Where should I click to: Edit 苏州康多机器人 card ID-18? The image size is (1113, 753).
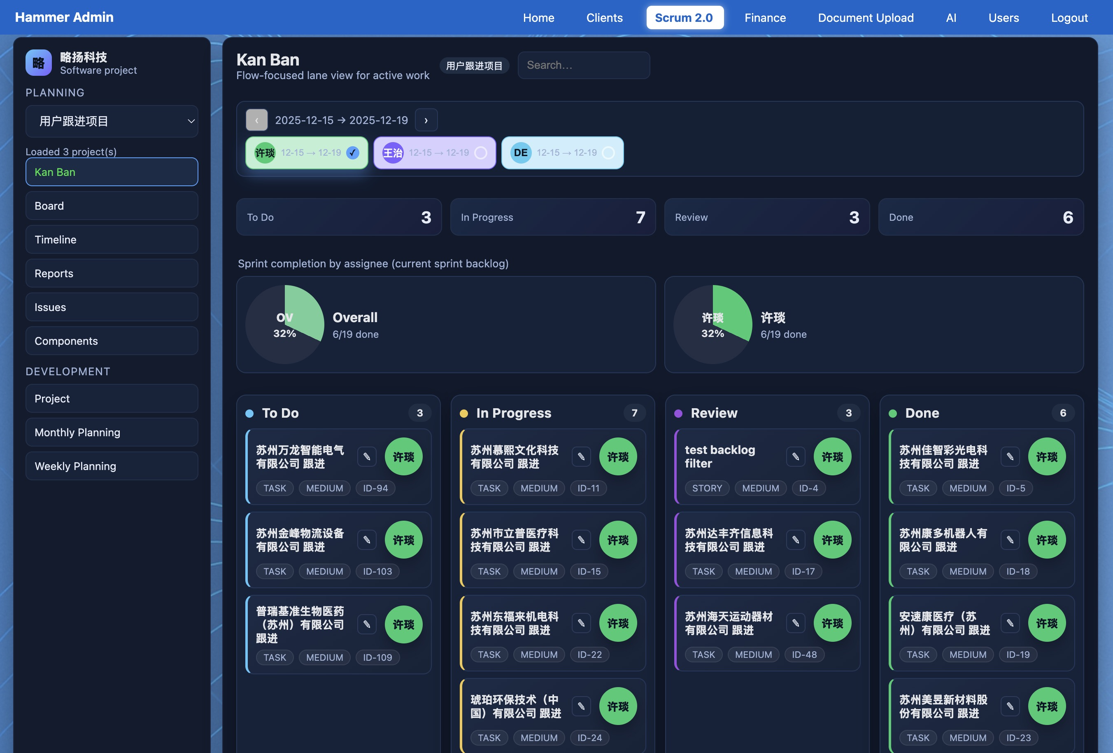[1011, 540]
